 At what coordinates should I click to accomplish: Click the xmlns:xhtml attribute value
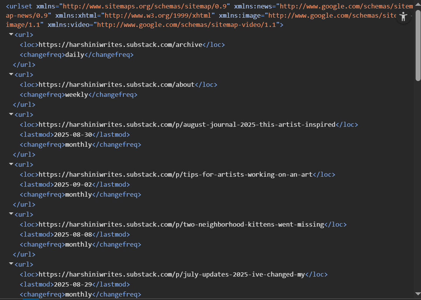tap(158, 16)
